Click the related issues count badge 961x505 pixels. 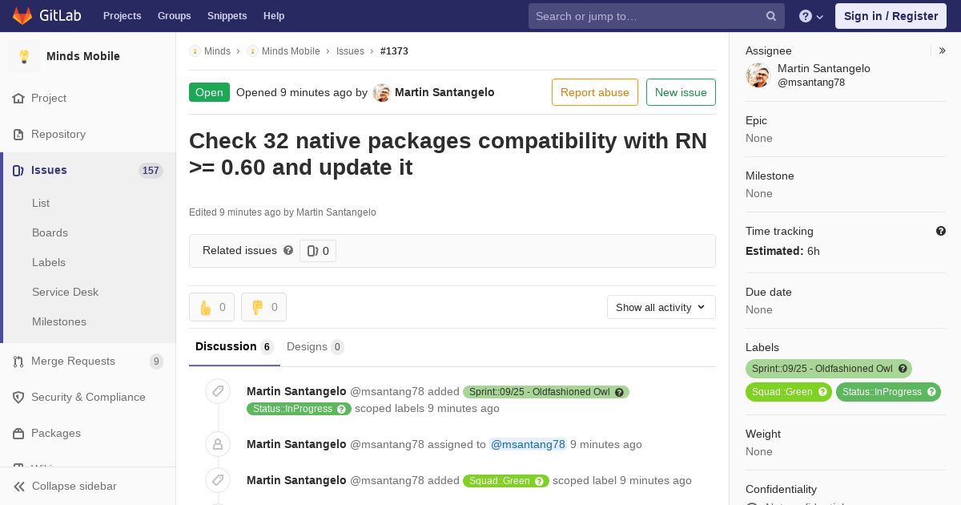pos(318,251)
